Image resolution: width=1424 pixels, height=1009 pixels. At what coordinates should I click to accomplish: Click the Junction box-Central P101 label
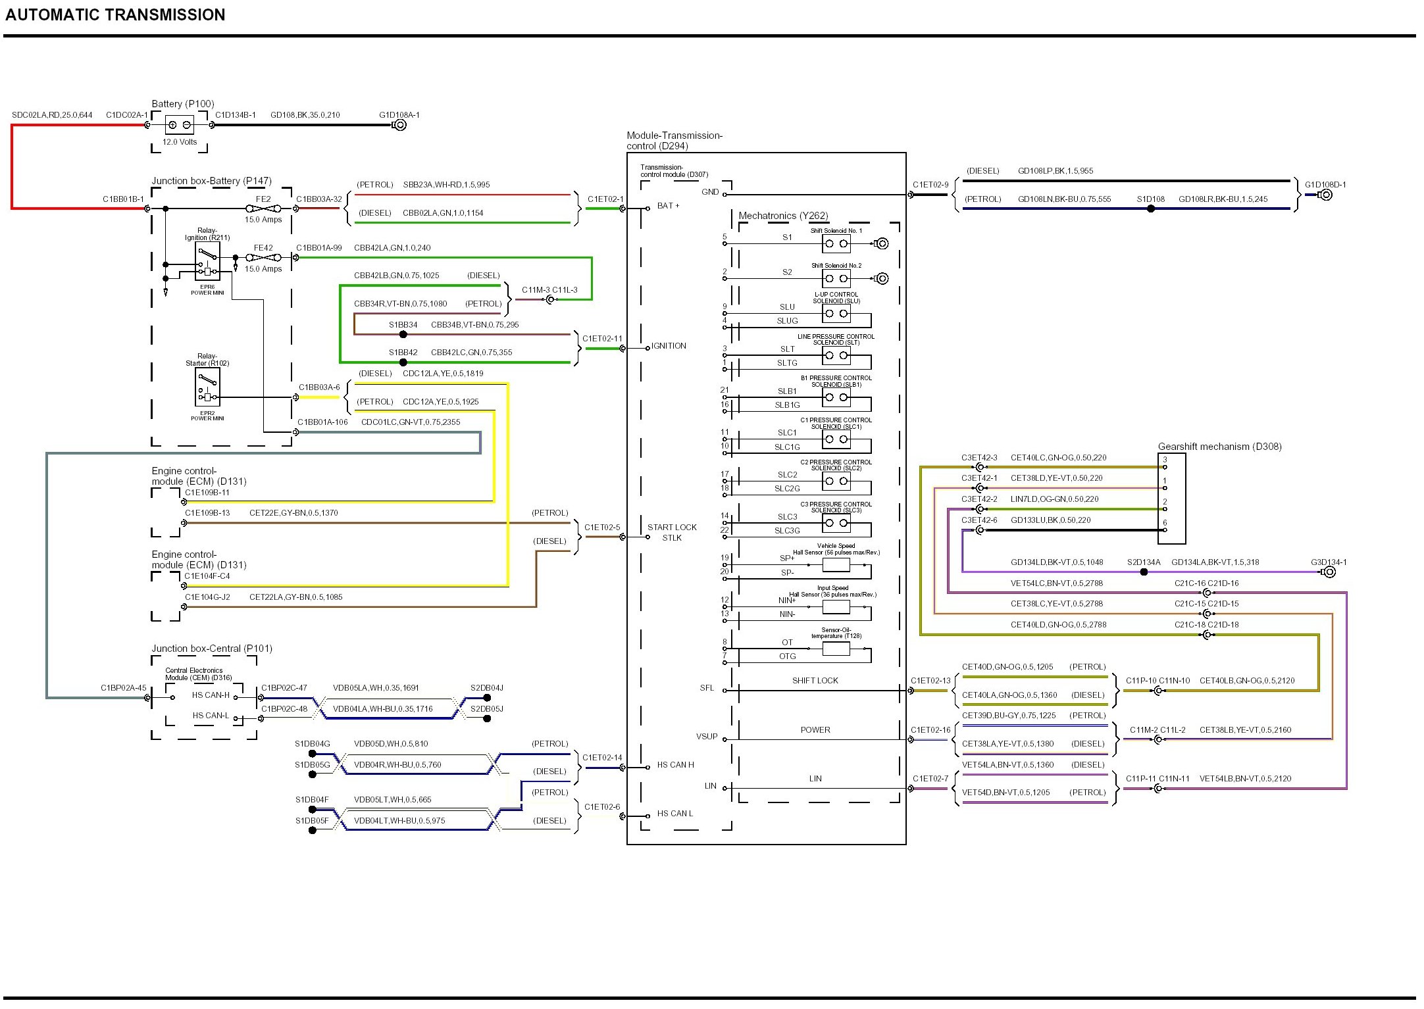[x=212, y=649]
